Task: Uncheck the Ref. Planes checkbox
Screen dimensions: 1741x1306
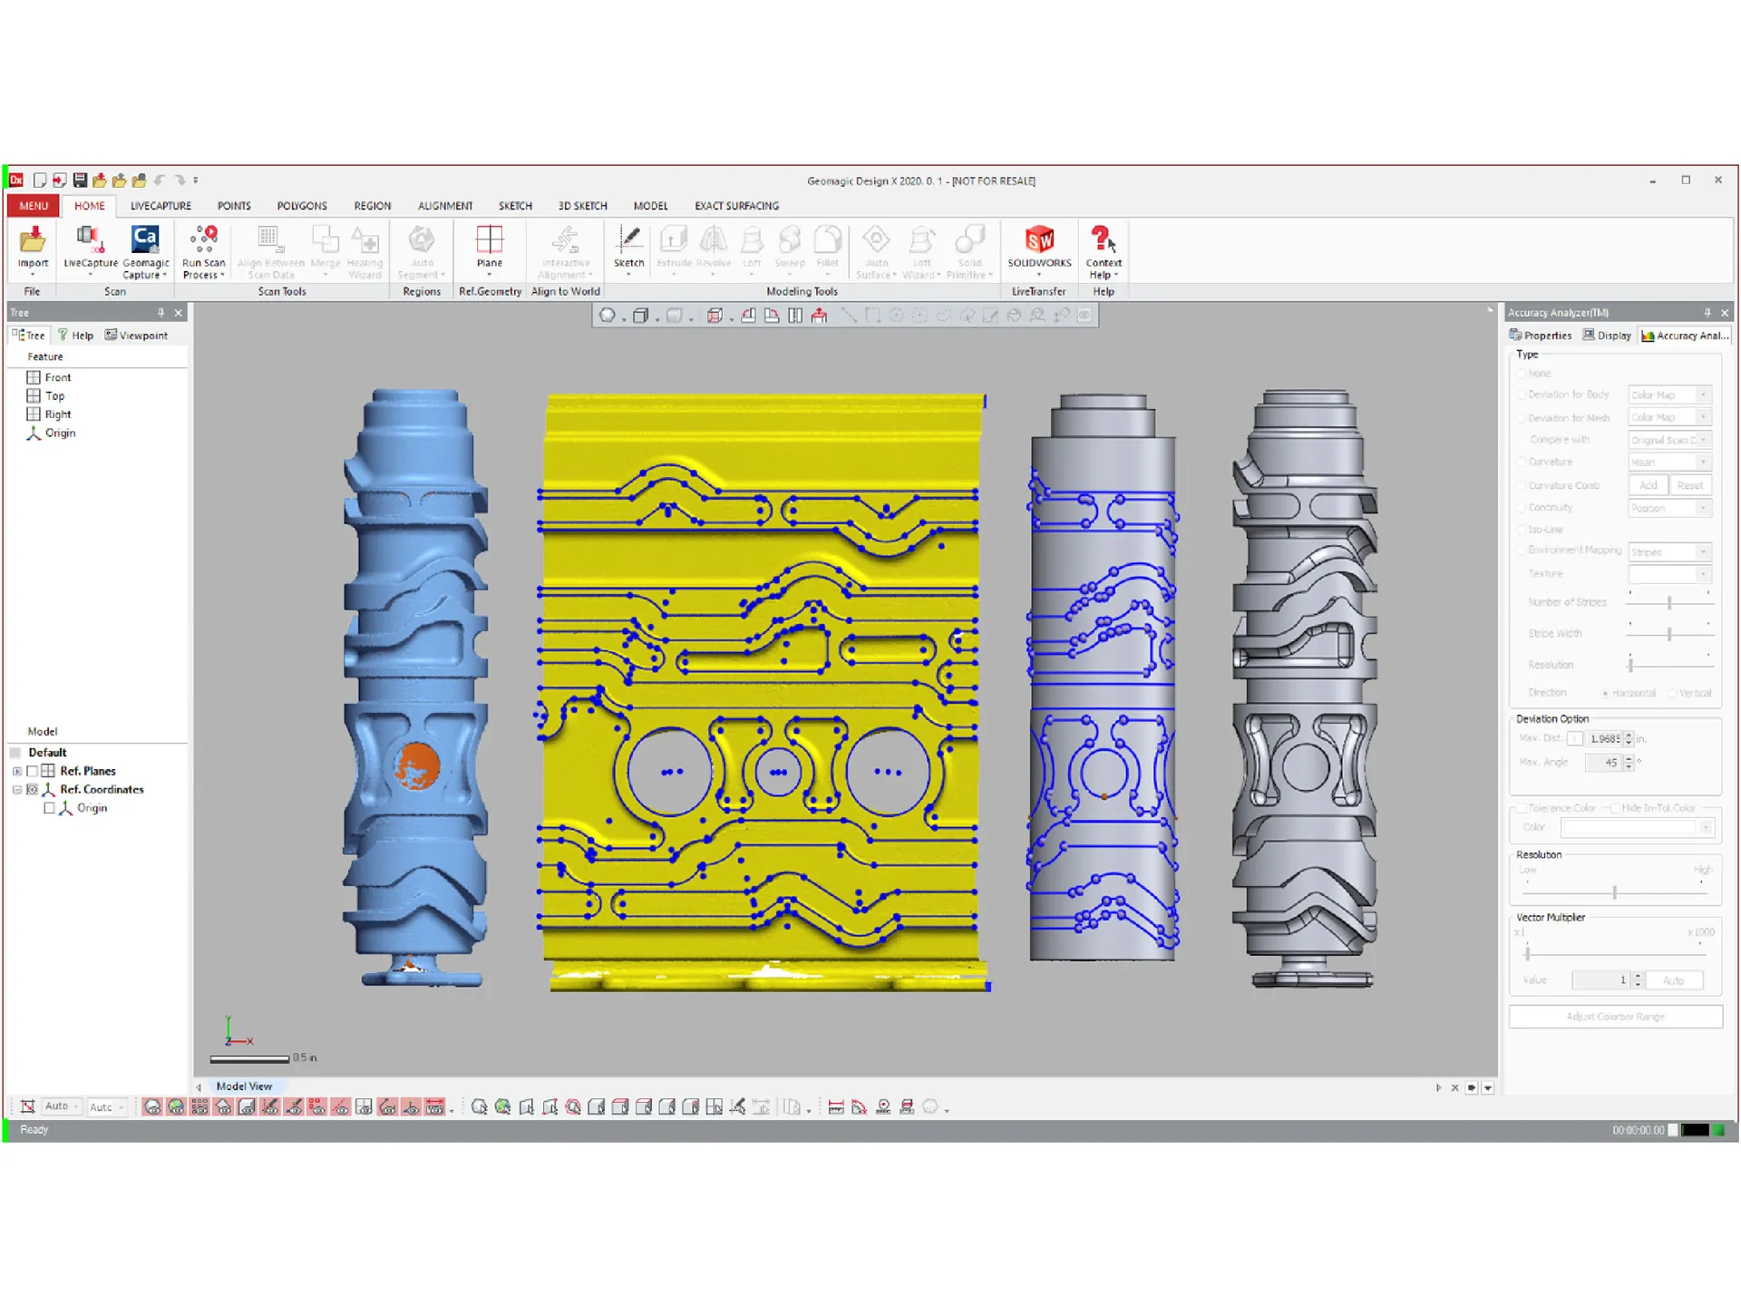Action: coord(34,770)
